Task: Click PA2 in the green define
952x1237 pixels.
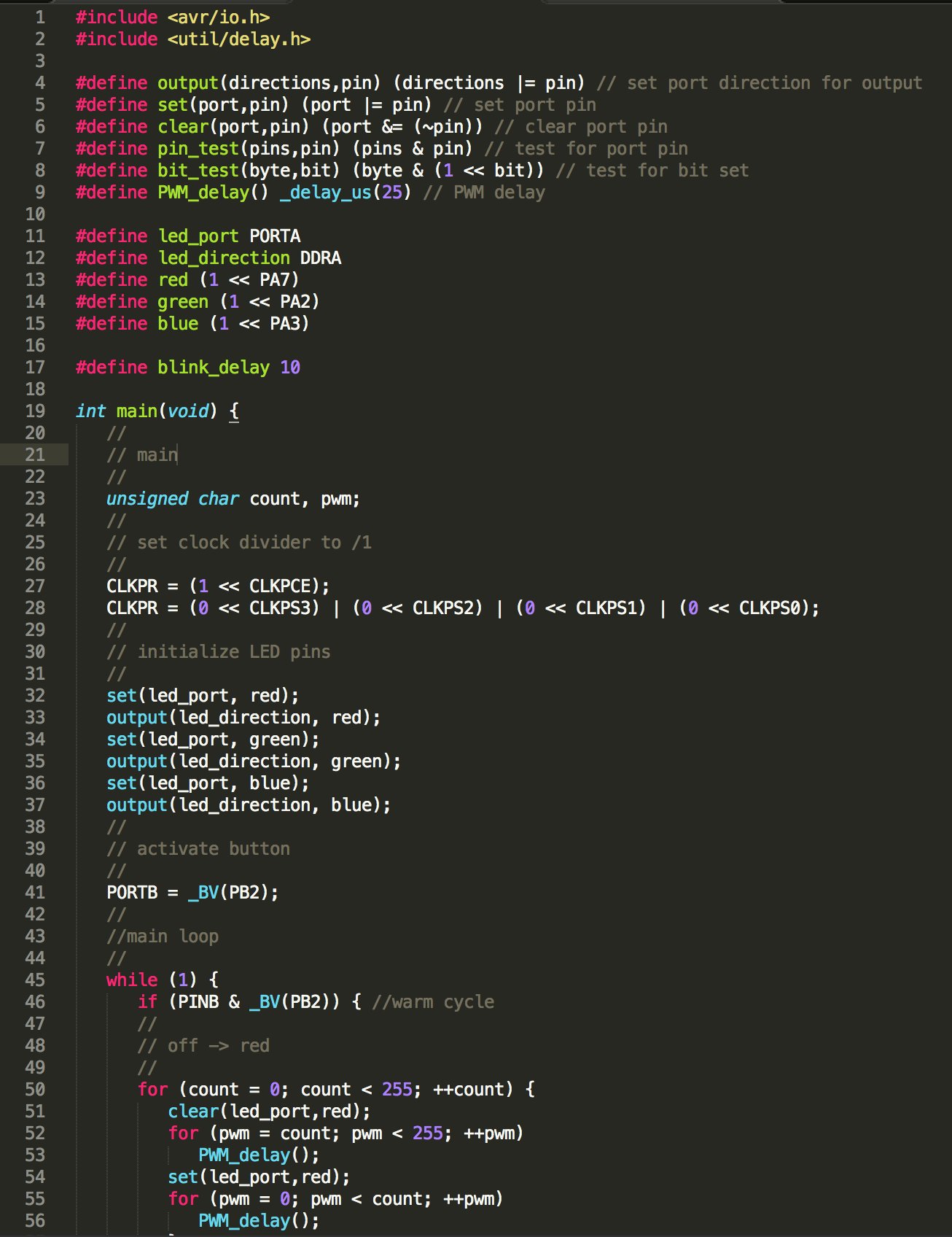Action: pyautogui.click(x=295, y=302)
